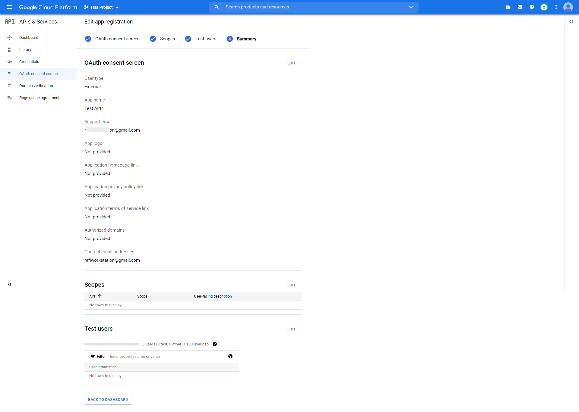Click the BACK TO DASHBOARD button
This screenshot has height=412, width=579.
point(108,399)
